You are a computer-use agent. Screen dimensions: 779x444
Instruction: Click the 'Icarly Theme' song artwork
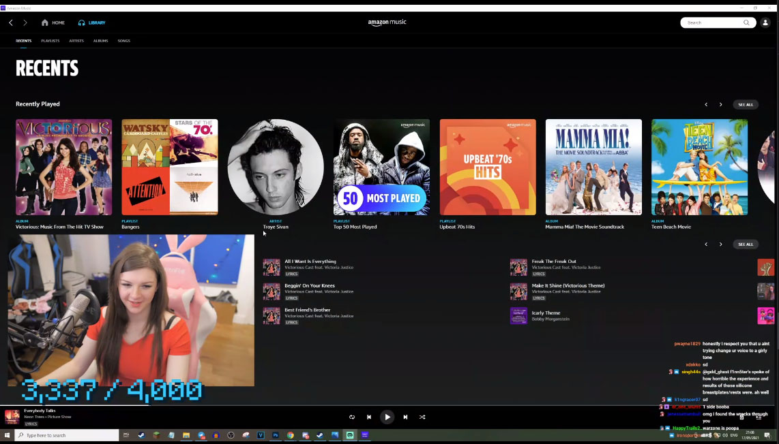pos(518,315)
